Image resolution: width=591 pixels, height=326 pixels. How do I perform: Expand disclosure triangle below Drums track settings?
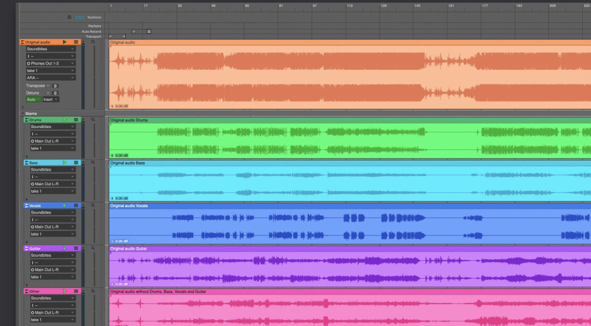pyautogui.click(x=27, y=156)
